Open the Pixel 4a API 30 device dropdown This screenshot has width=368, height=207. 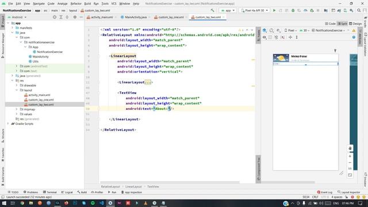coord(254,10)
